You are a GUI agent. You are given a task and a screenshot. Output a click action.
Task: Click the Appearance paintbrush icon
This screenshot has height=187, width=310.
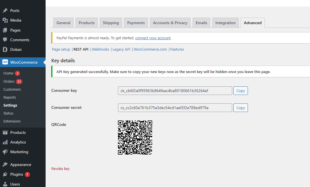[x=5, y=165]
